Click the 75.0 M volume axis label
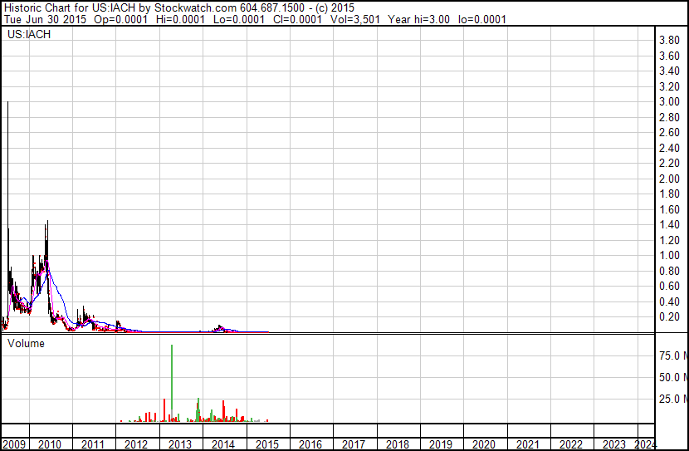The image size is (689, 451). (x=673, y=355)
